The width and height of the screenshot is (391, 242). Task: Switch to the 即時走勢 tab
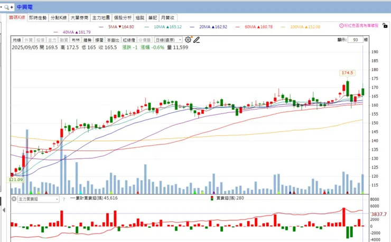pyautogui.click(x=38, y=17)
